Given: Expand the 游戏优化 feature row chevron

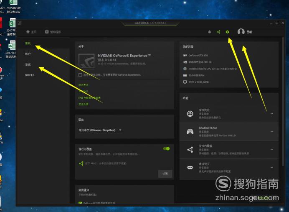Looking at the screenshot, I should coord(272,114).
